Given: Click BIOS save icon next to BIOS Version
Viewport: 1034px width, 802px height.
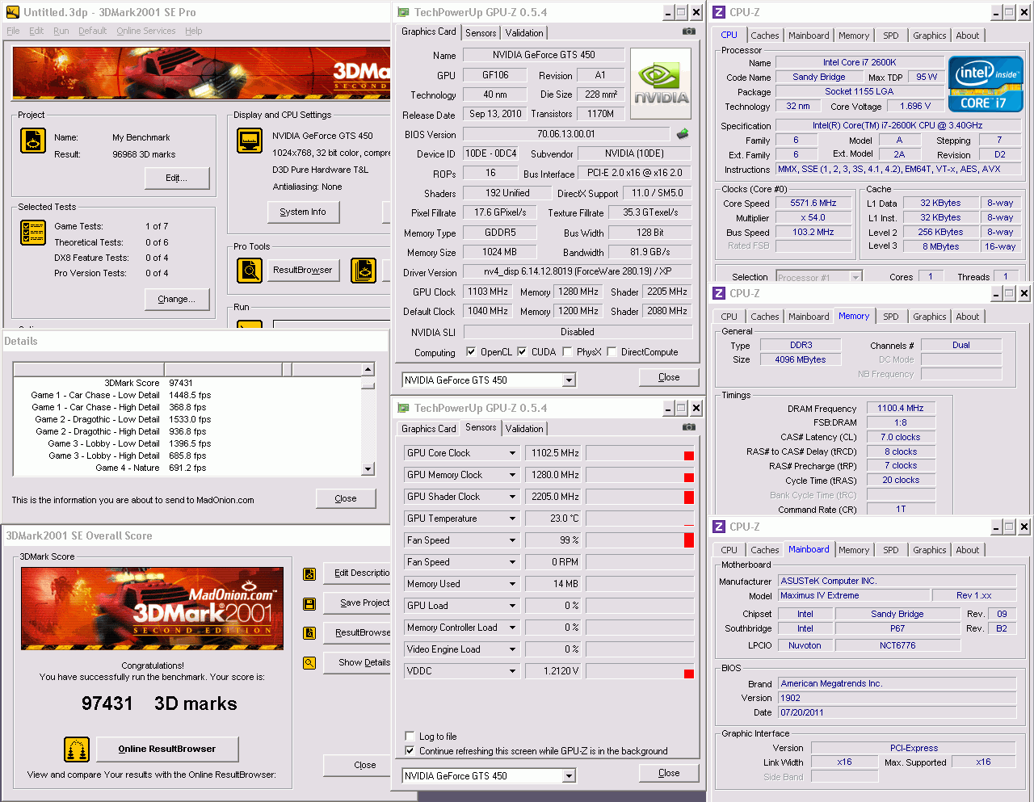Looking at the screenshot, I should (x=683, y=134).
